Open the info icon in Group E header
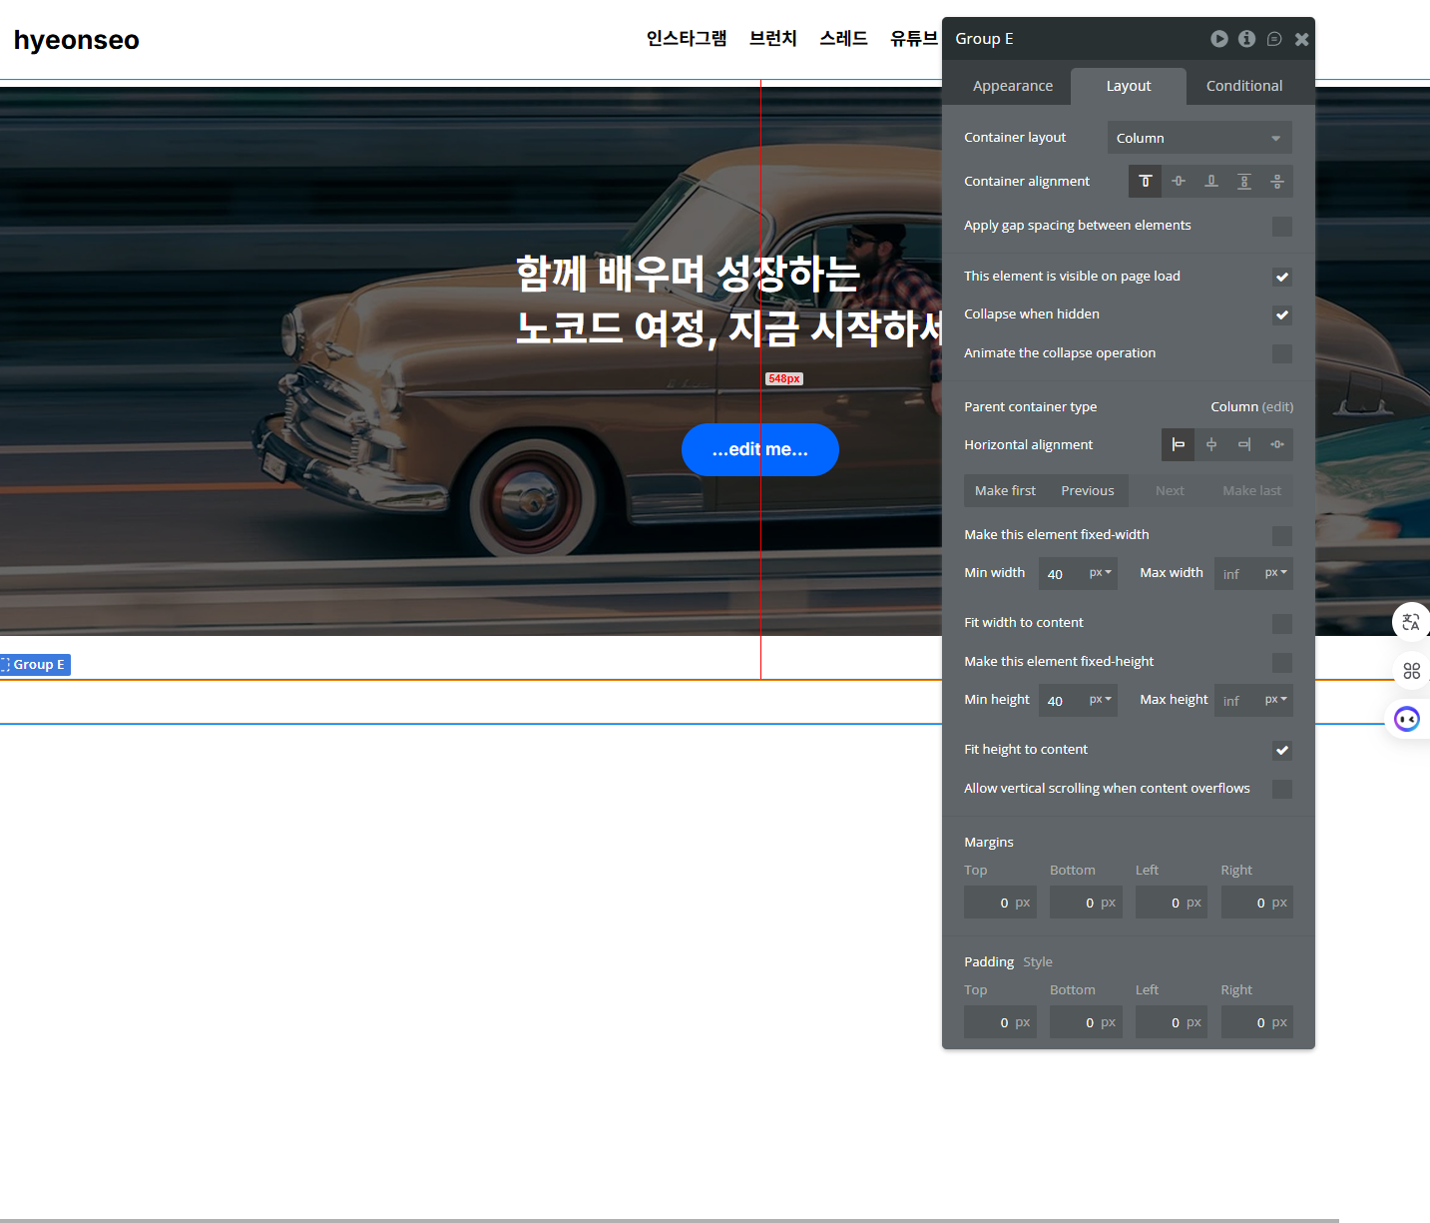This screenshot has width=1430, height=1223. coord(1246,39)
